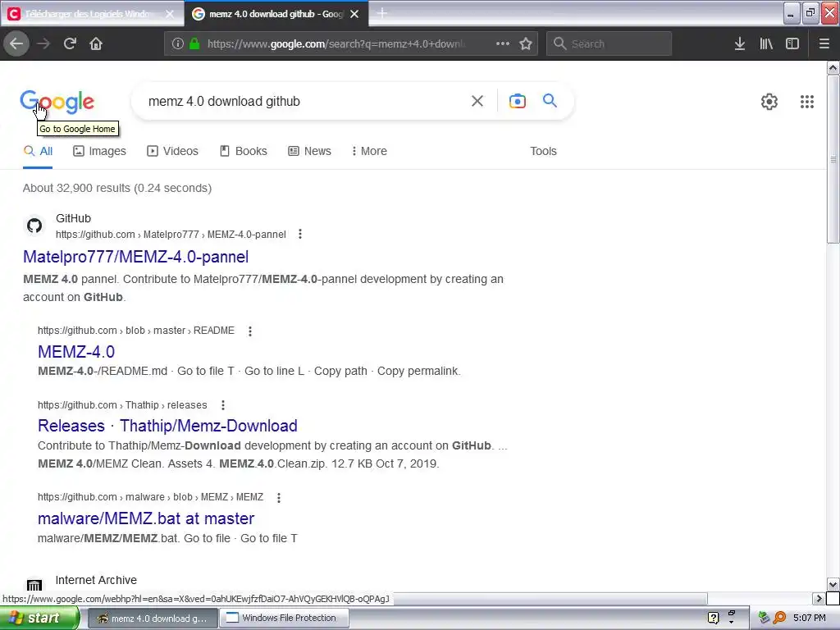This screenshot has width=840, height=630.
Task: Switch to the first Télécharger browser tab
Action: click(89, 14)
